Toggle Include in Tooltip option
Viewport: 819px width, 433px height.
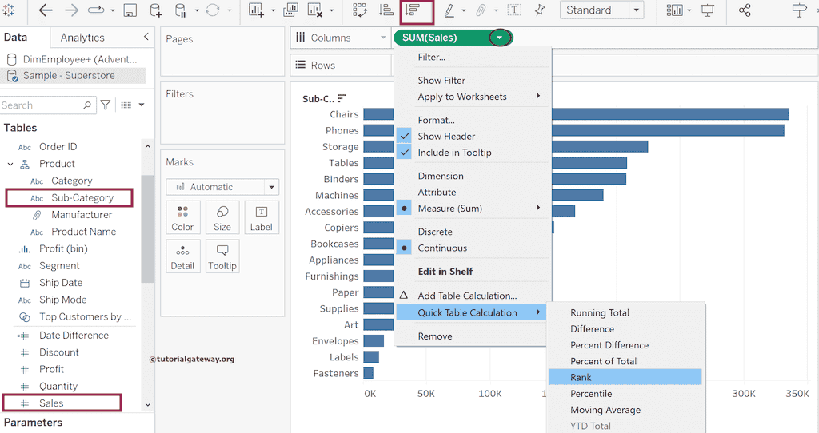point(454,153)
